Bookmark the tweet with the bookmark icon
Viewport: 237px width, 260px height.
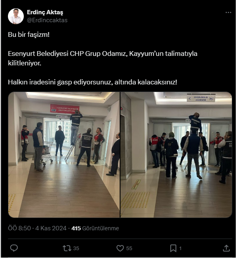pyautogui.click(x=173, y=248)
